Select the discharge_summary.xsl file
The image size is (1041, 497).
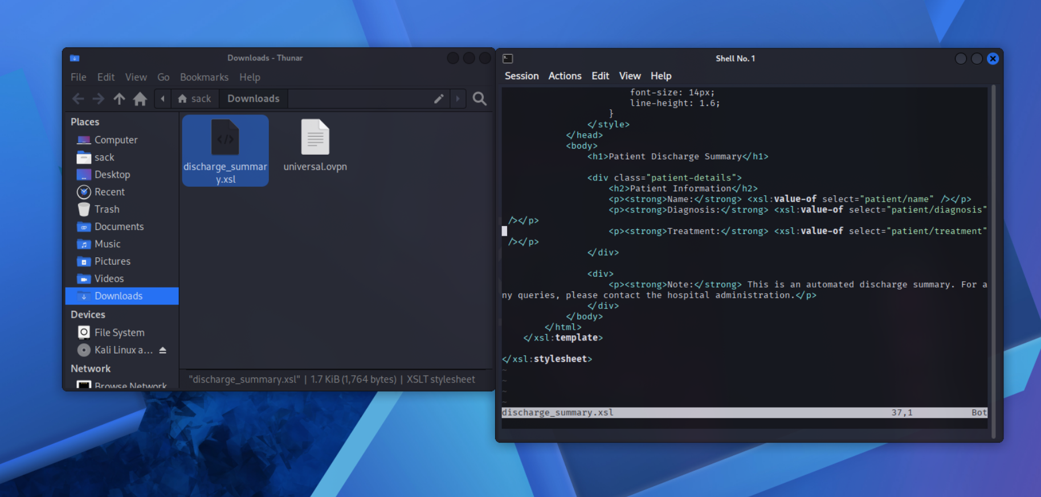(x=225, y=150)
